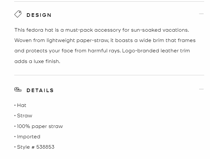Click the DETAILS section heading
This screenshot has width=210, height=159.
(x=40, y=90)
